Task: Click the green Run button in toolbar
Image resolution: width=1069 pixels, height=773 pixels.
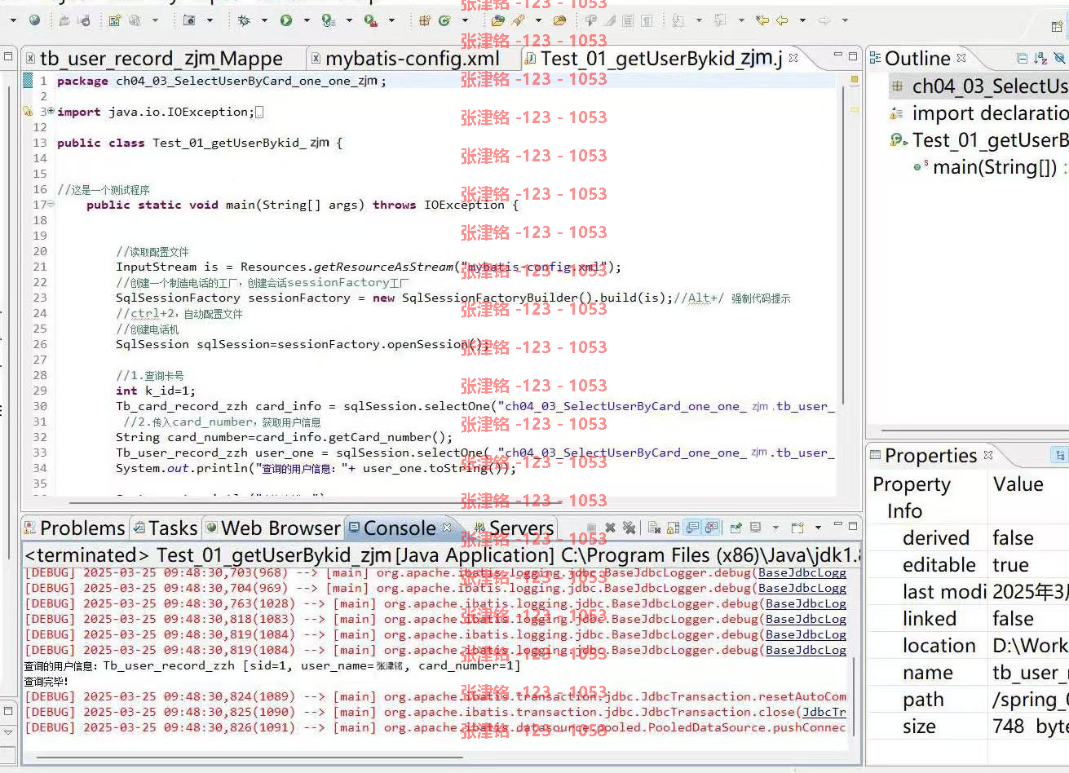Action: (x=285, y=20)
